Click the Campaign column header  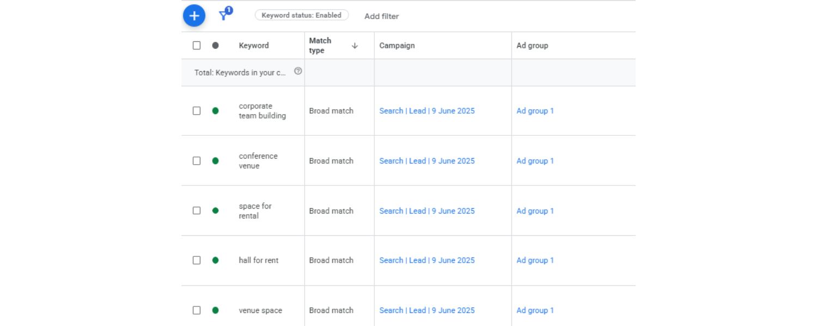coord(397,46)
